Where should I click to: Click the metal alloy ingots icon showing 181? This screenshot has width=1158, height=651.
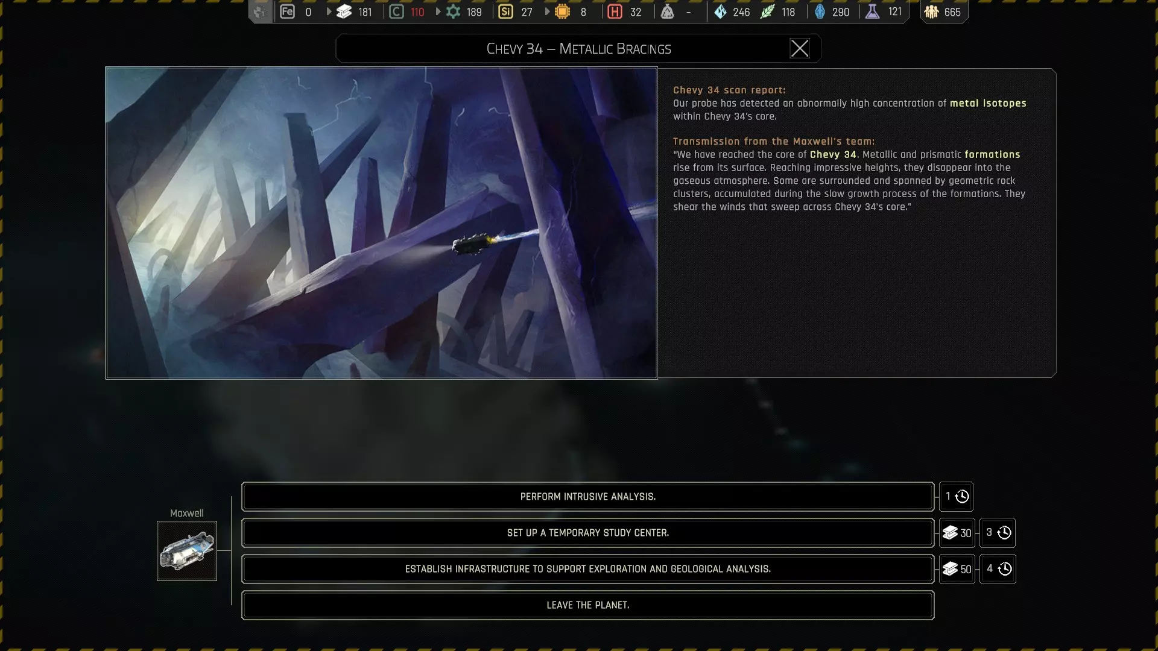pos(344,11)
